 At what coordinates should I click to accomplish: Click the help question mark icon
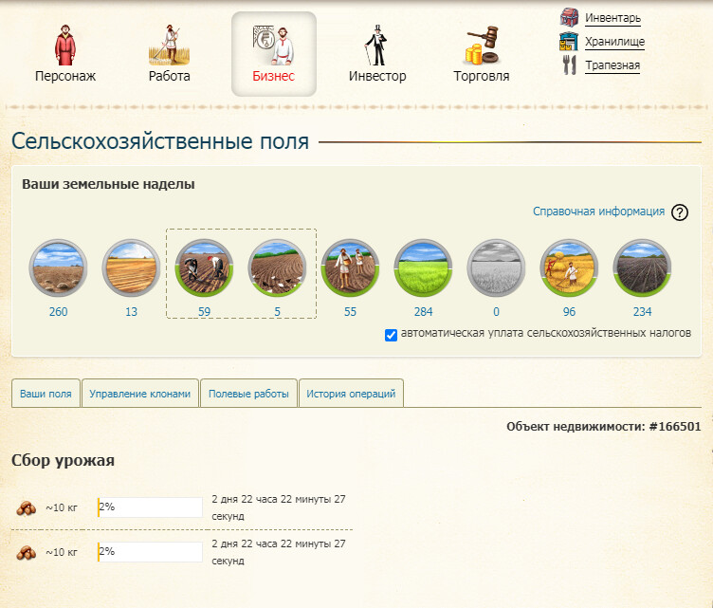[679, 212]
